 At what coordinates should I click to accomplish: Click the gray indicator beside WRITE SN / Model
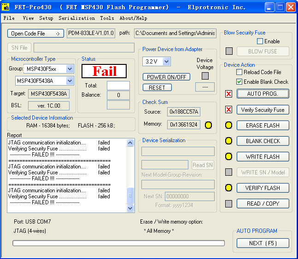click(228, 172)
